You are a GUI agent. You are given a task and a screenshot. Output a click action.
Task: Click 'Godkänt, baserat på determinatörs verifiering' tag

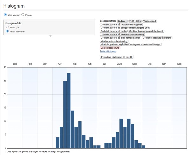tap(122, 34)
